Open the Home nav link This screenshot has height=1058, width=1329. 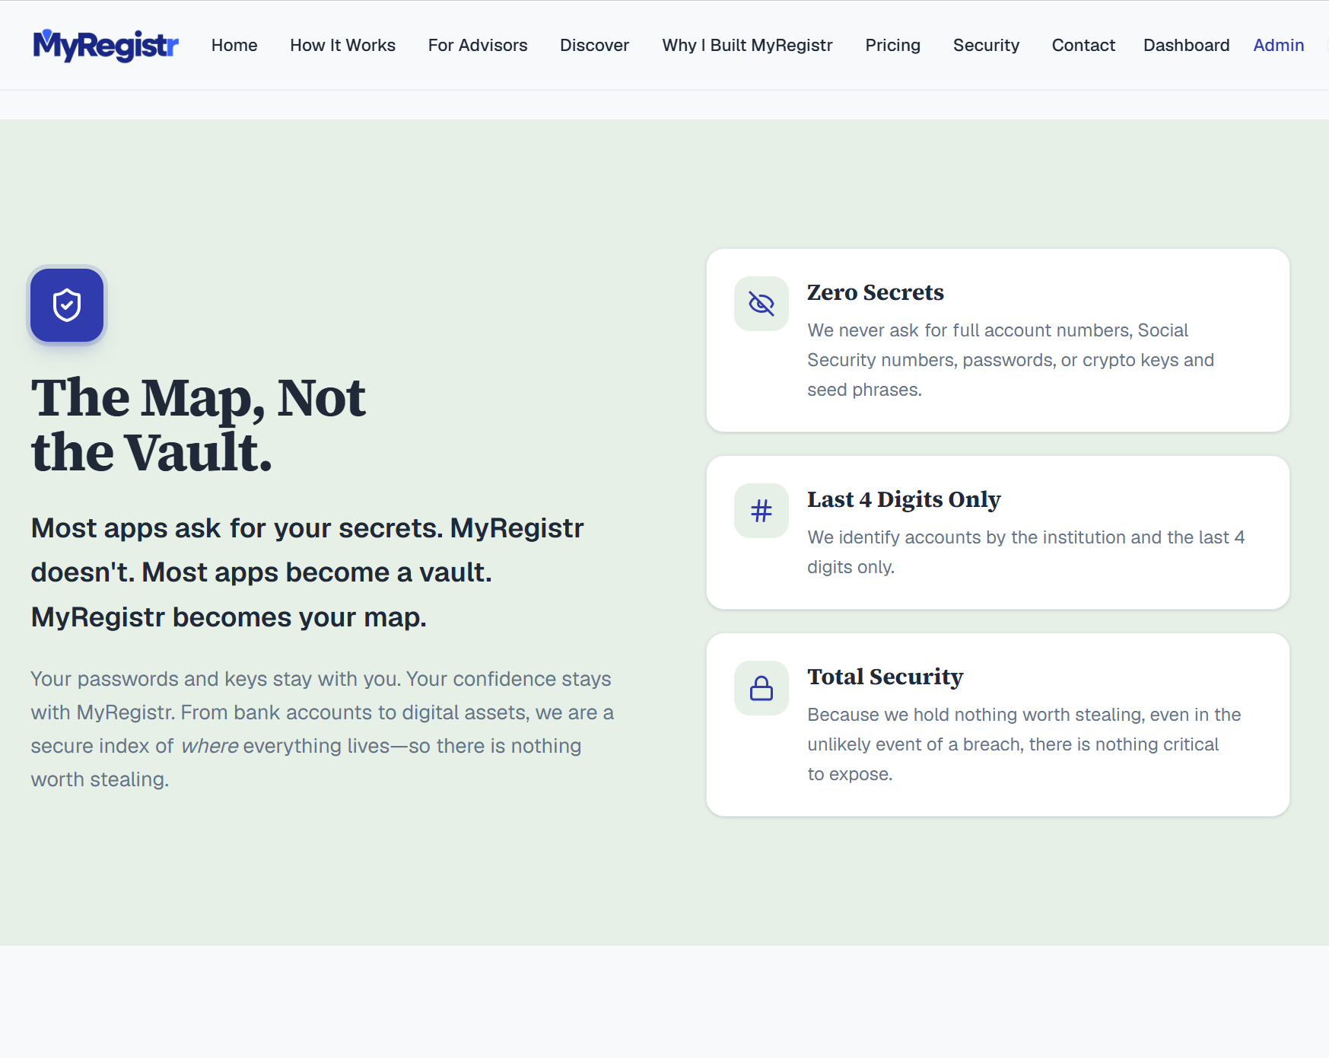[234, 46]
